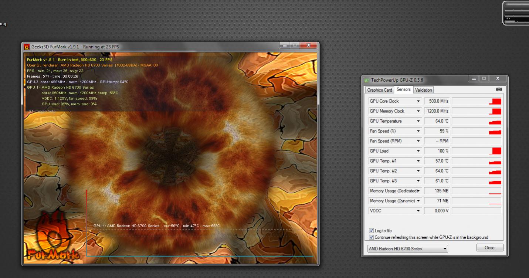Toggle Continue refreshing in background checkbox

[372, 237]
